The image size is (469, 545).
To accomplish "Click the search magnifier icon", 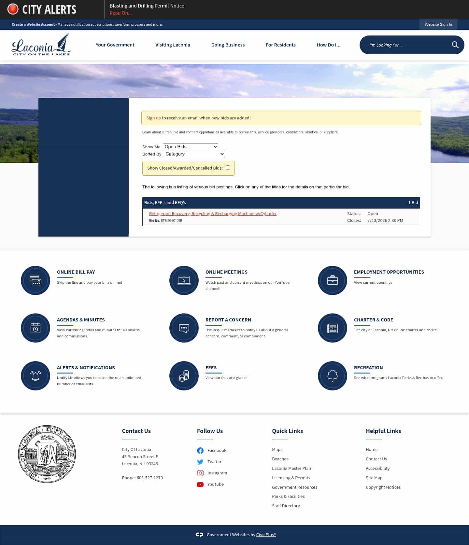I will click(x=455, y=45).
